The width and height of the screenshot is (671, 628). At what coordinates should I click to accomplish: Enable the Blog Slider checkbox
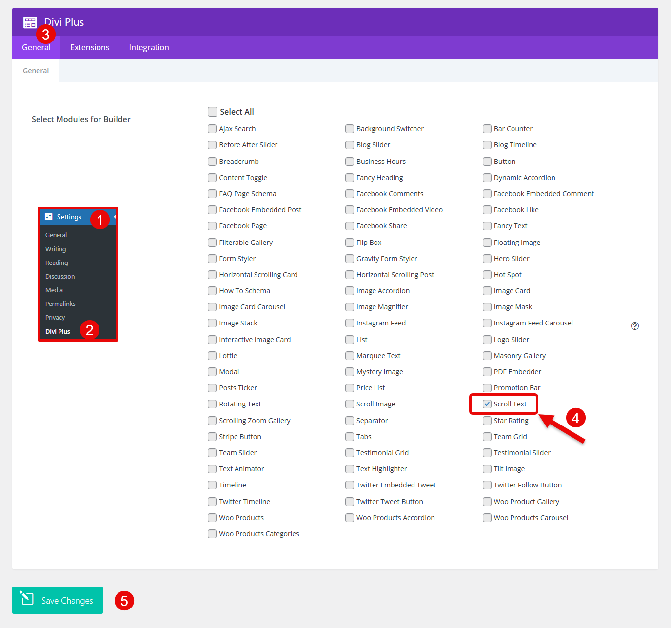350,145
